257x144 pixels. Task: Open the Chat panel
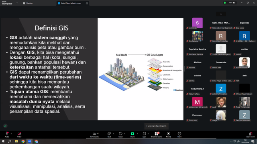point(109,135)
